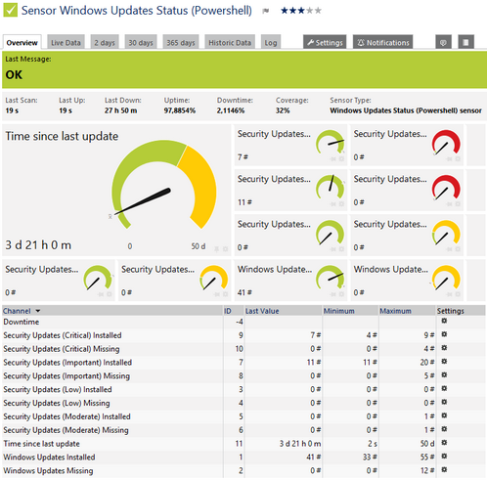Open gear settings for Security Updates (Important) Missing
Viewport: 487px width, 480px height.
click(444, 375)
